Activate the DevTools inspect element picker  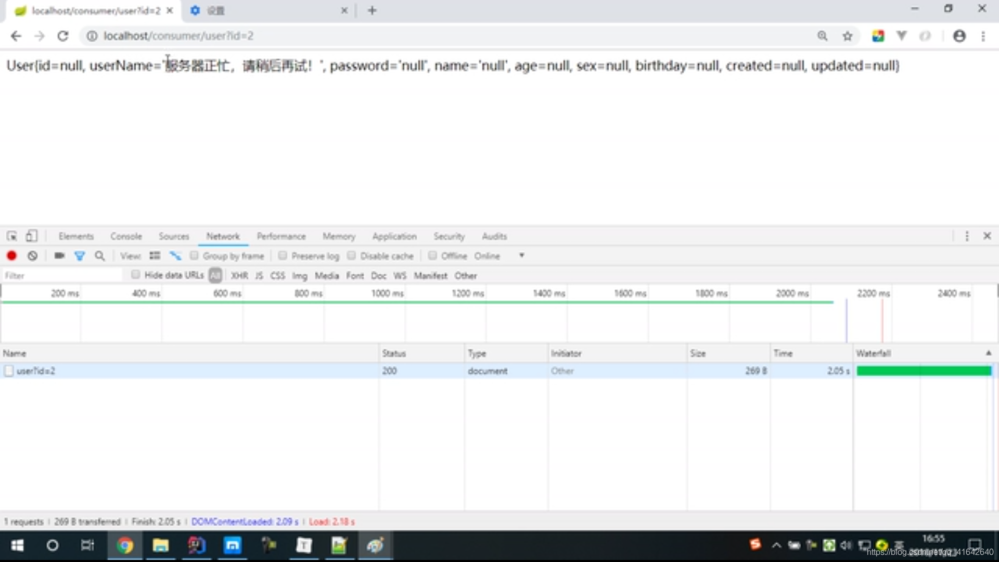pyautogui.click(x=11, y=236)
